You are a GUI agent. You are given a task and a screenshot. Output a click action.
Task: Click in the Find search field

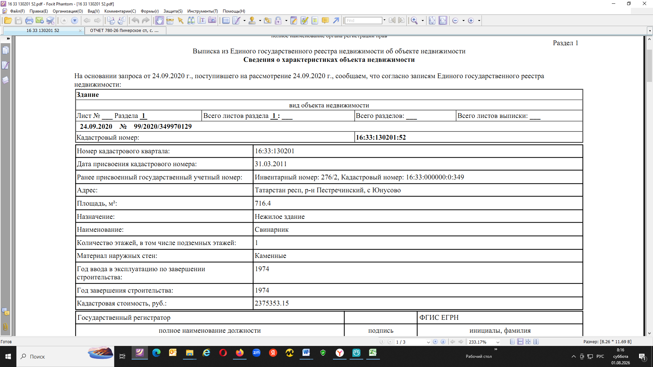pos(364,21)
